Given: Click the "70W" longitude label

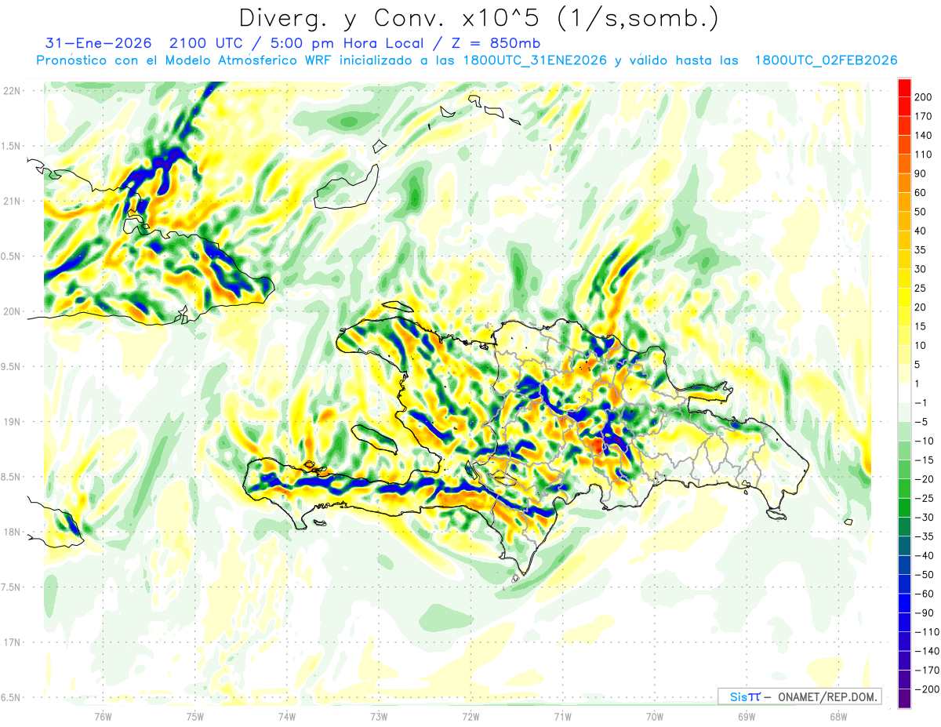Looking at the screenshot, I should click(655, 716).
